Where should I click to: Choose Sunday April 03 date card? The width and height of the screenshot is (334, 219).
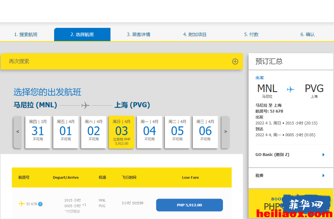(x=122, y=132)
